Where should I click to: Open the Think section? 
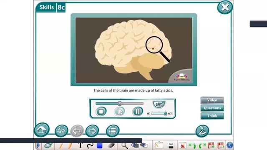(x=212, y=116)
